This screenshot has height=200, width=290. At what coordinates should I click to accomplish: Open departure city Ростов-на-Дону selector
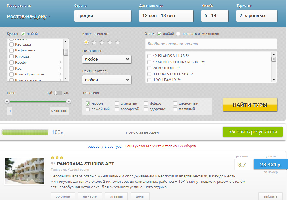28,16
